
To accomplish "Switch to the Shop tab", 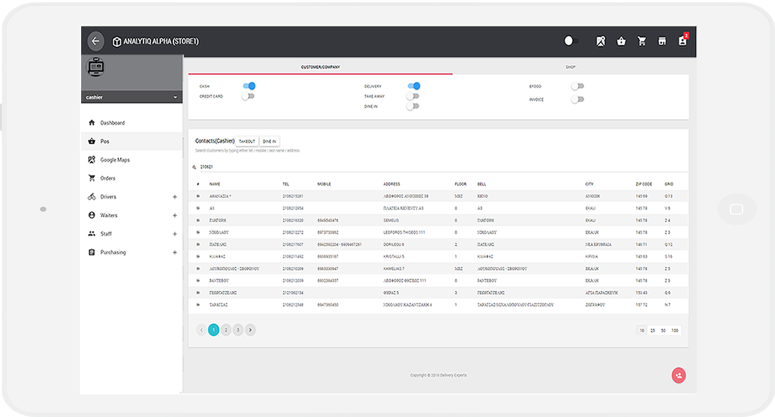I will pos(570,67).
